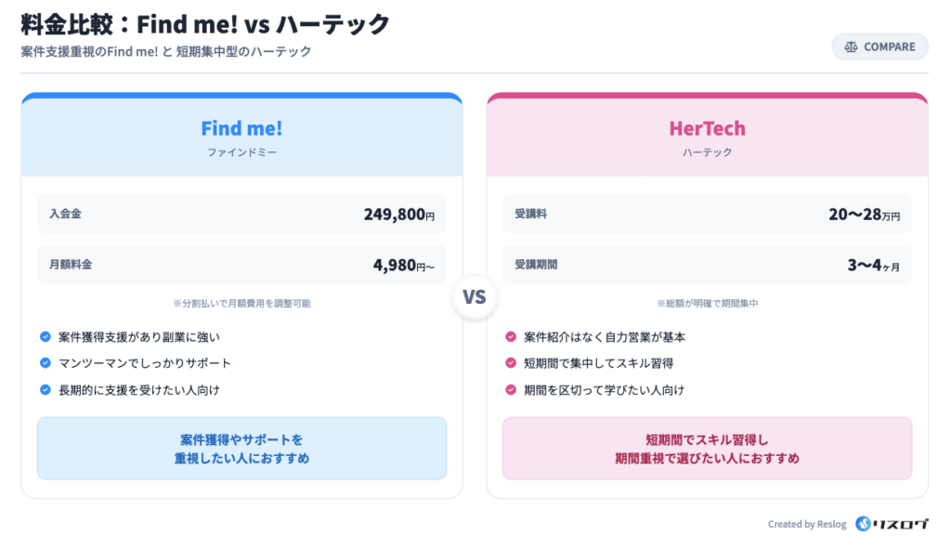Screen dimensions: 951x536
Task: Click pink checkmark beside 案件紹介はなく自力営業が基本
Action: tap(510, 337)
